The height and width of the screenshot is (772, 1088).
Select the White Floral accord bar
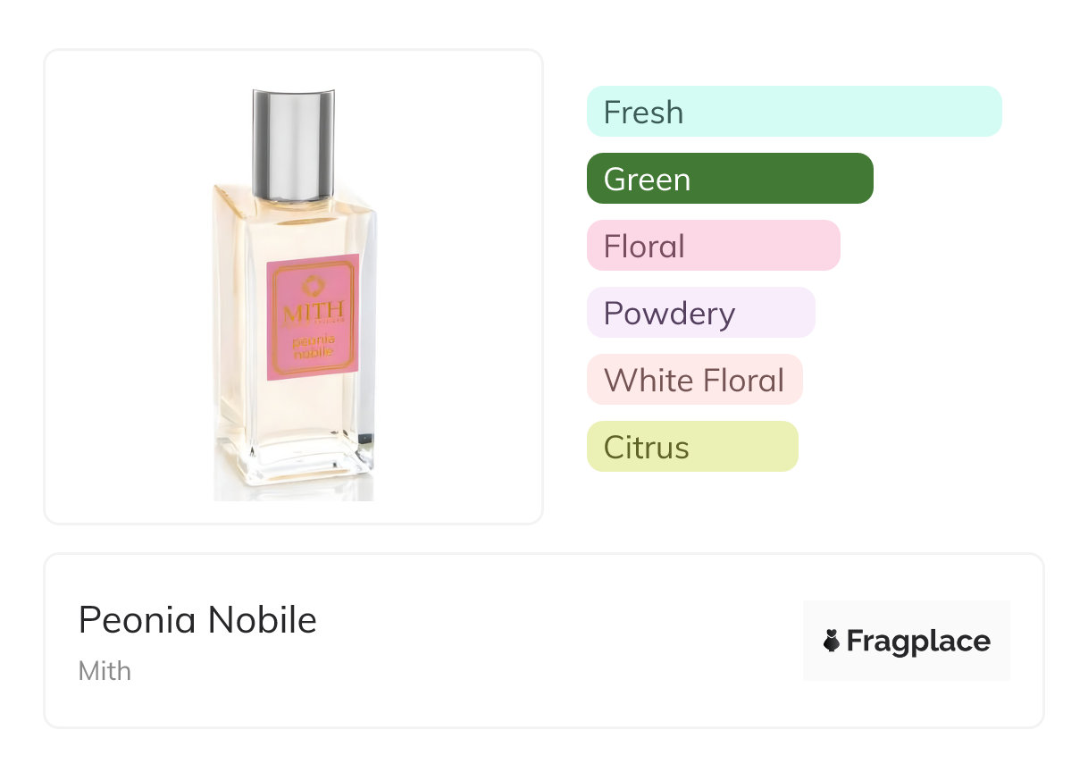694,380
